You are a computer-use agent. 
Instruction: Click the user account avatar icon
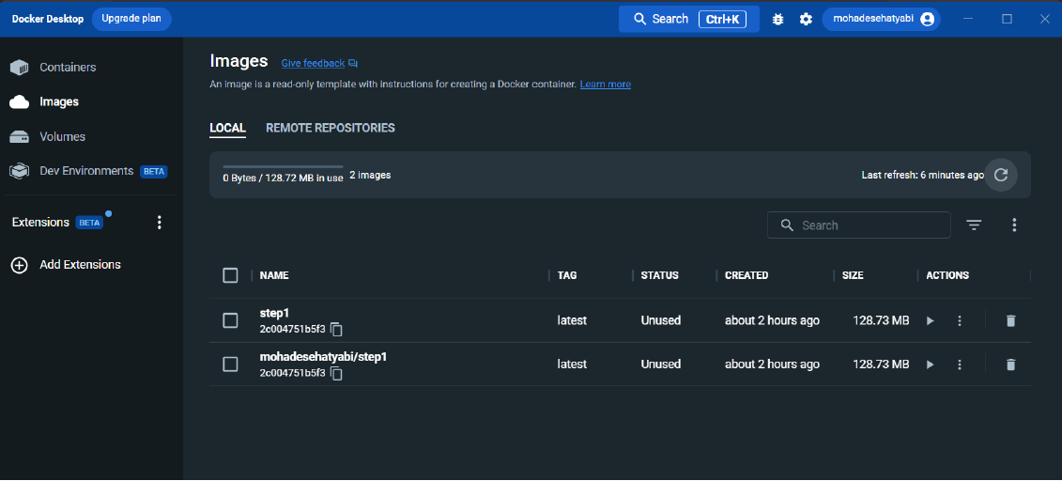tap(927, 19)
